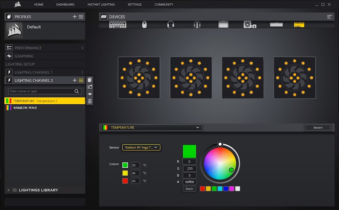Select the keyboard device icon
The height and width of the screenshot is (210, 339).
118,24
